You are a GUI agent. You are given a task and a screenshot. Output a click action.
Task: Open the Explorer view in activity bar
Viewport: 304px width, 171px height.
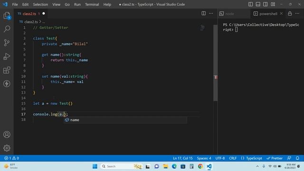(7, 16)
